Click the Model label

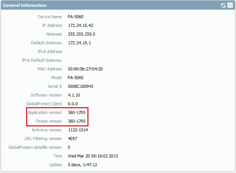(x=56, y=78)
